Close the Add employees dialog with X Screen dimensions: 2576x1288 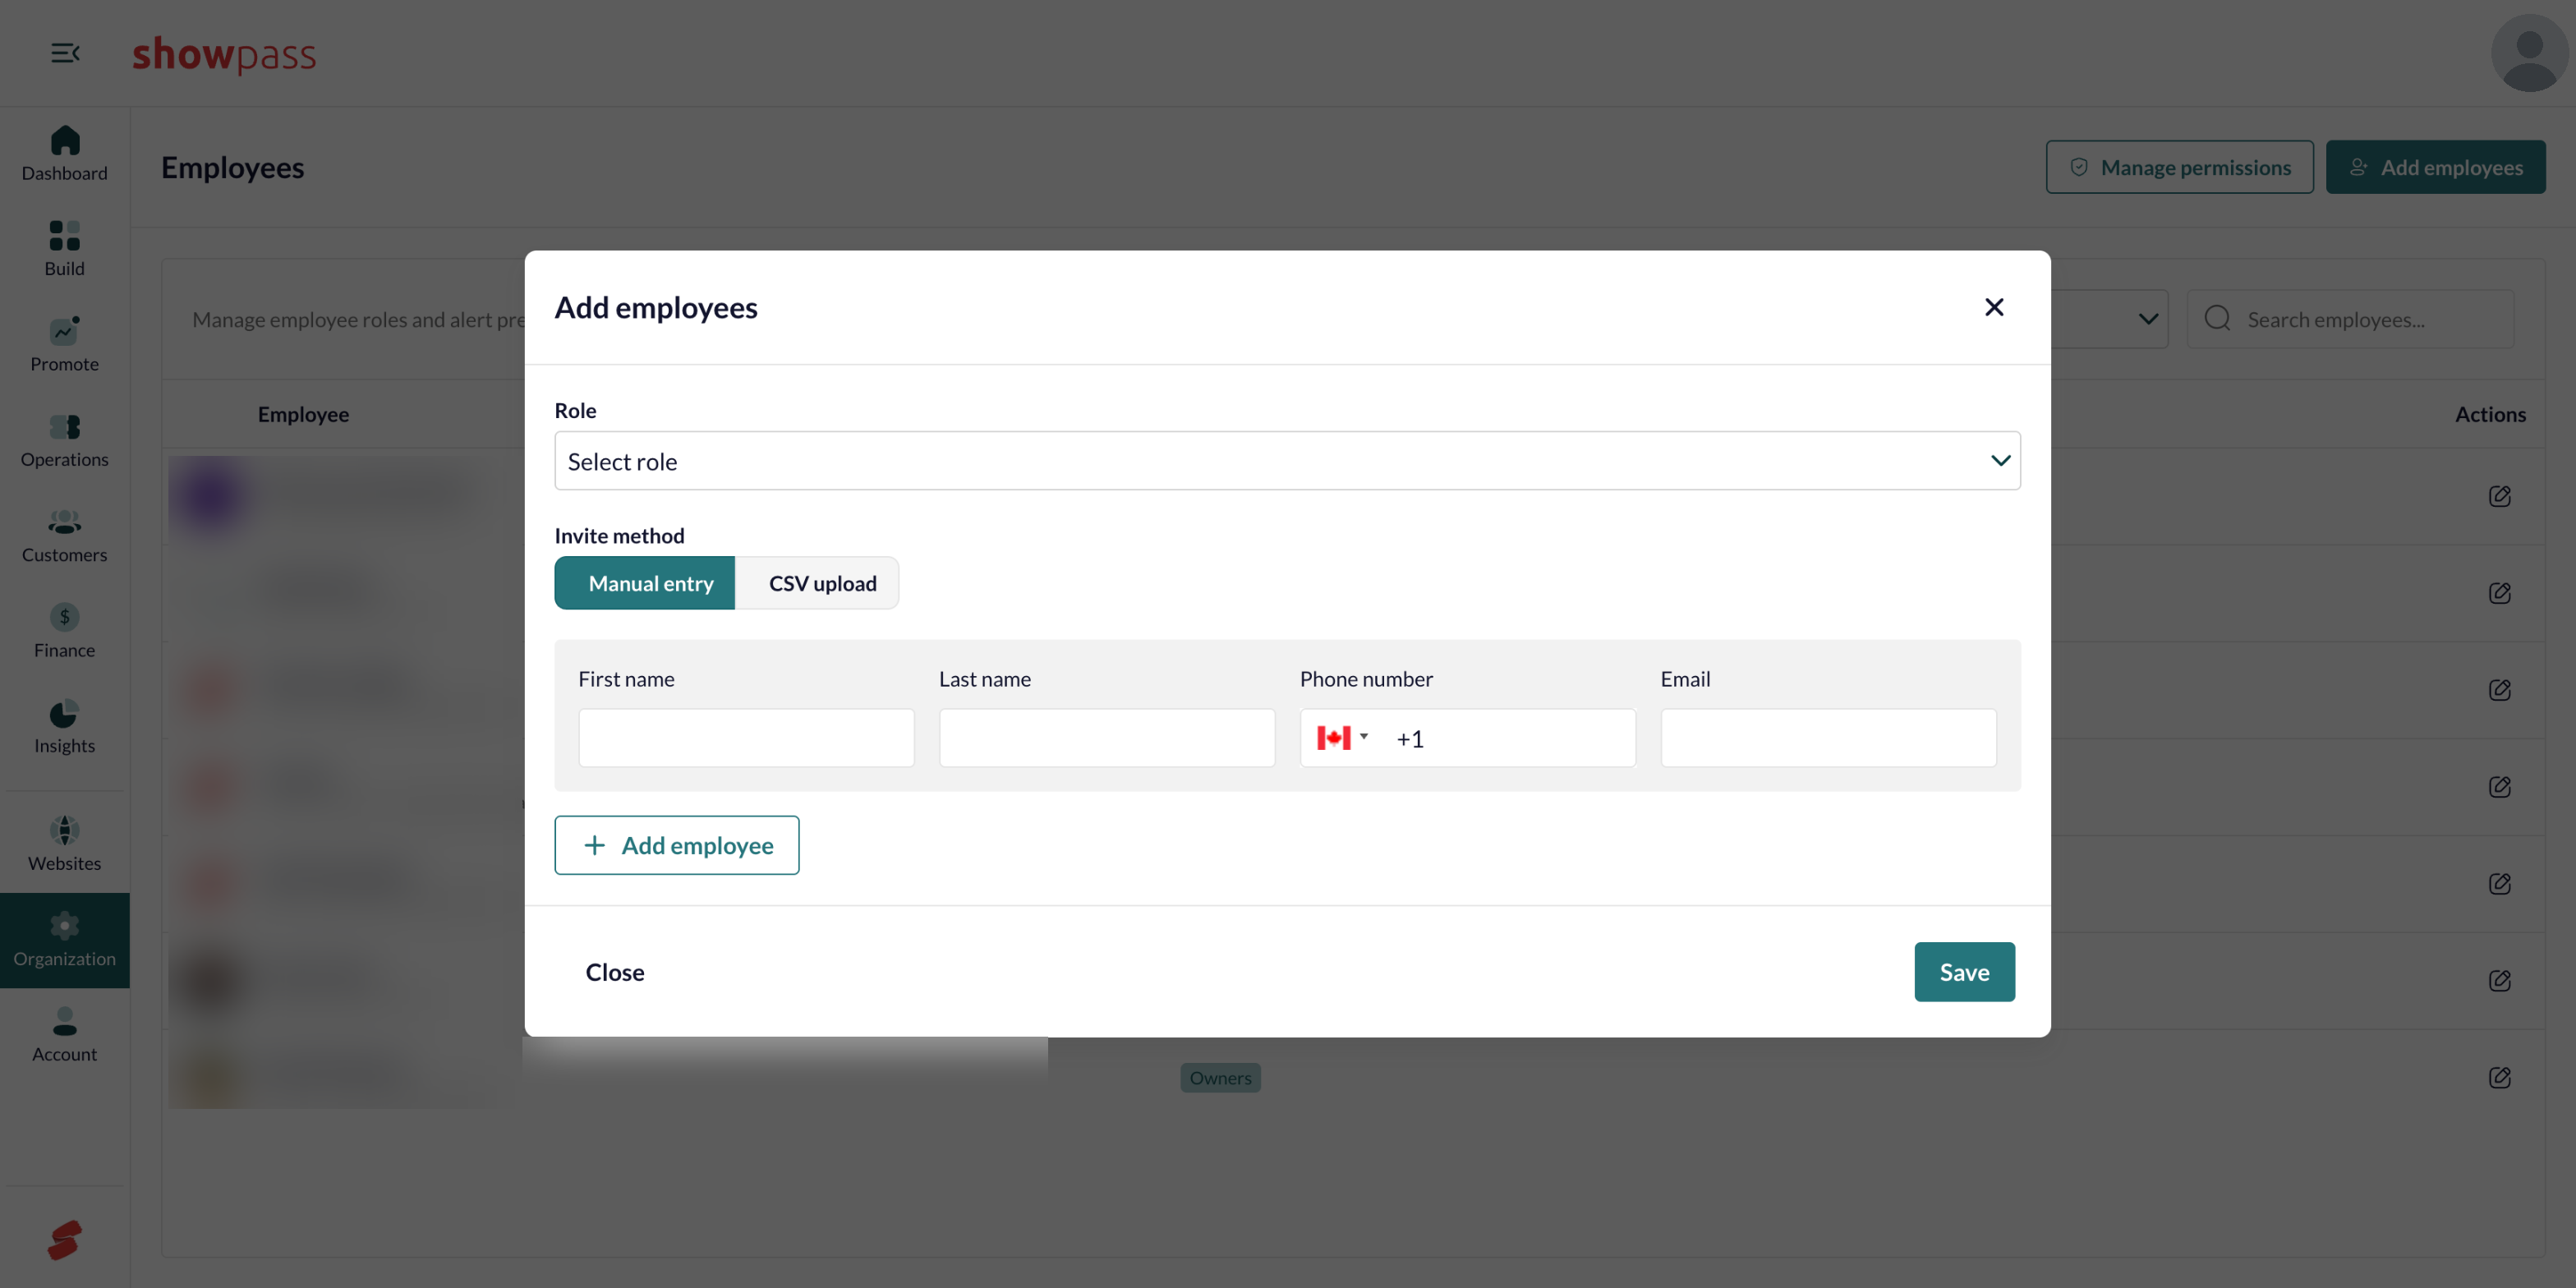pyautogui.click(x=1994, y=307)
